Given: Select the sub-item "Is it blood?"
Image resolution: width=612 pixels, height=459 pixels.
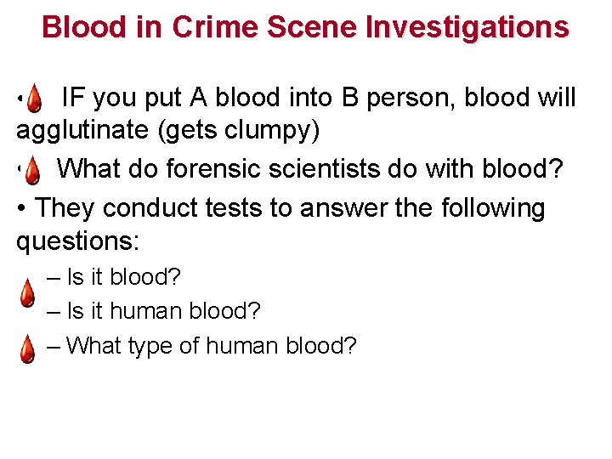Looking at the screenshot, I should [124, 277].
